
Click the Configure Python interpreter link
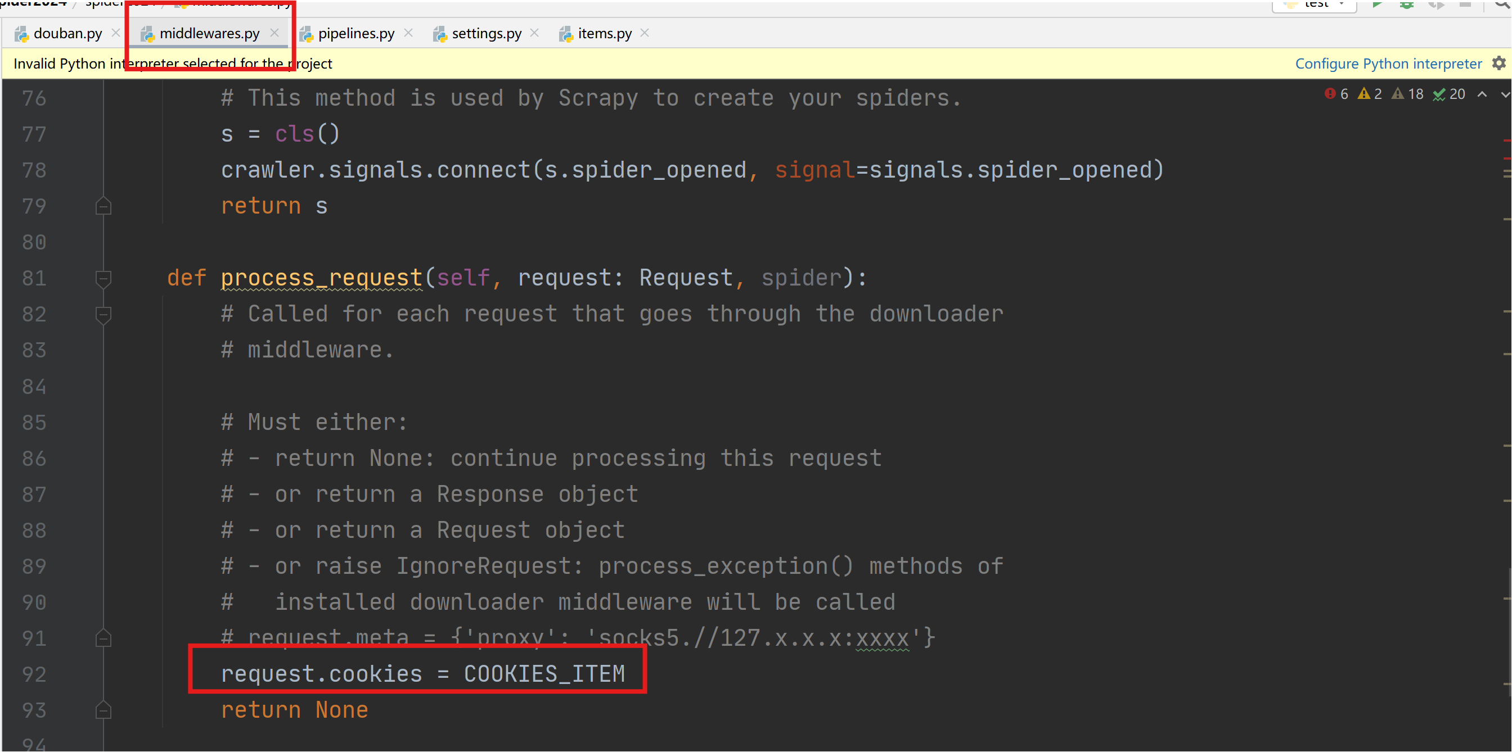click(1388, 64)
